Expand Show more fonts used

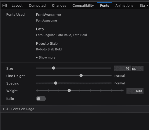tap(46, 57)
